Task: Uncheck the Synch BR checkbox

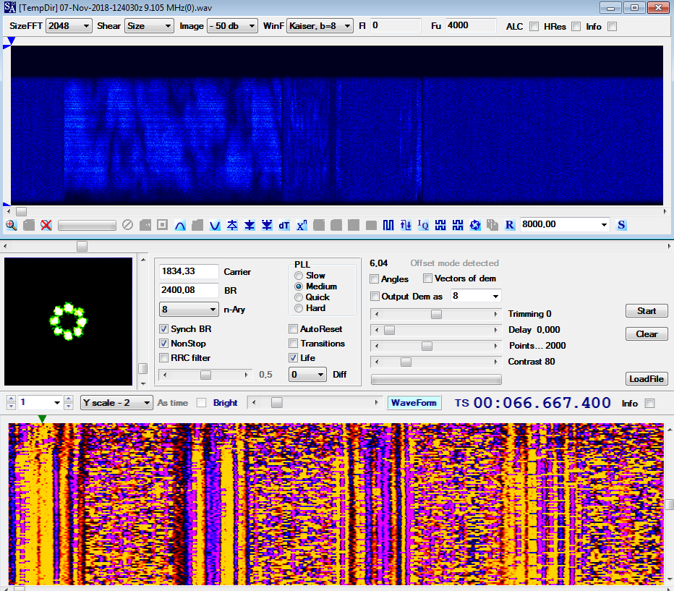Action: 163,329
